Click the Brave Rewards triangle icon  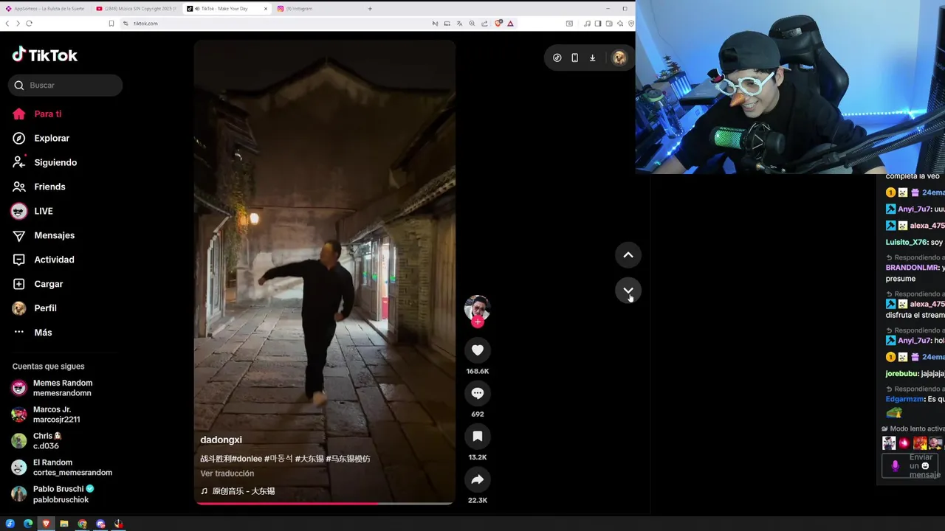[510, 24]
